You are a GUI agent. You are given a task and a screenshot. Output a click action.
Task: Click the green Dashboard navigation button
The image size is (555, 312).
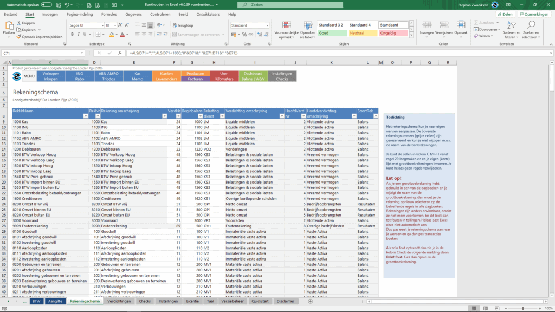(x=252, y=73)
